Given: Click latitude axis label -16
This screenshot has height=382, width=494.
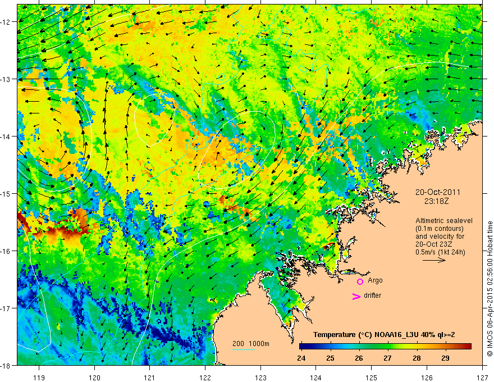Looking at the screenshot, I should pyautogui.click(x=6, y=251).
